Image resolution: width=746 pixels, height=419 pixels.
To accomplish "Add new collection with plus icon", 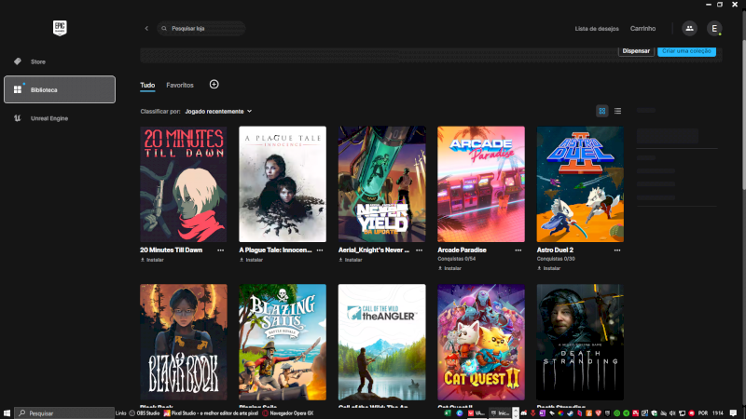I will [214, 85].
